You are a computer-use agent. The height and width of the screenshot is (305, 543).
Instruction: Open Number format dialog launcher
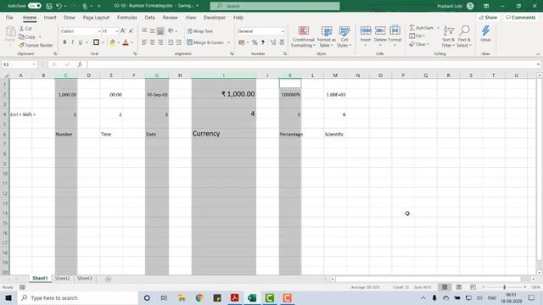(x=285, y=53)
